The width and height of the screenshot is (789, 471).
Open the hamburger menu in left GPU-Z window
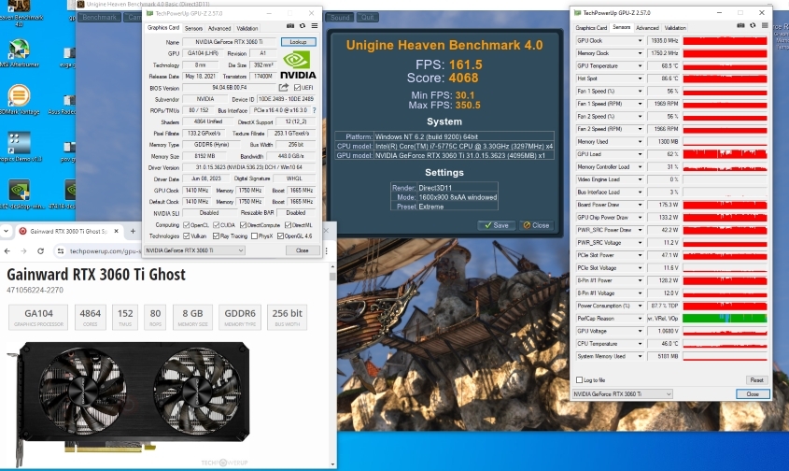coord(315,25)
